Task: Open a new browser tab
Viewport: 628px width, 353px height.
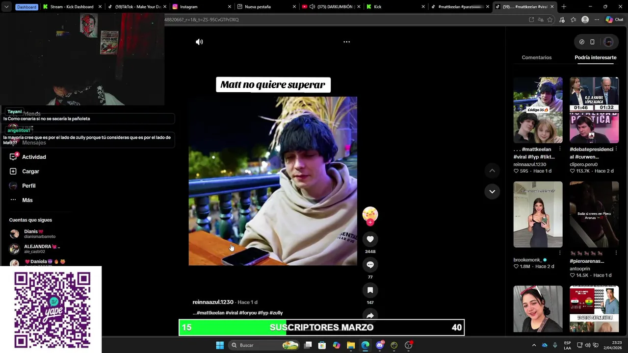Action: [x=564, y=7]
